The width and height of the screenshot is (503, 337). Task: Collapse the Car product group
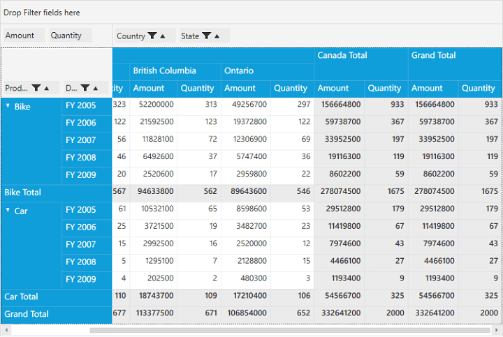pyautogui.click(x=8, y=210)
